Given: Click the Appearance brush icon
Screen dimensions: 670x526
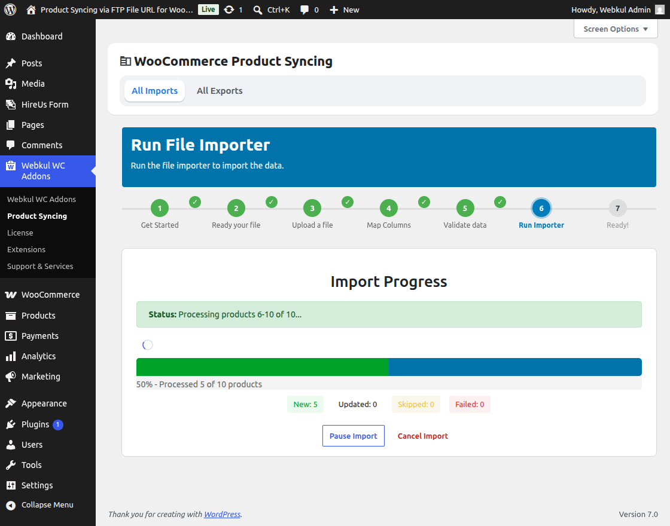Looking at the screenshot, I should pos(11,403).
